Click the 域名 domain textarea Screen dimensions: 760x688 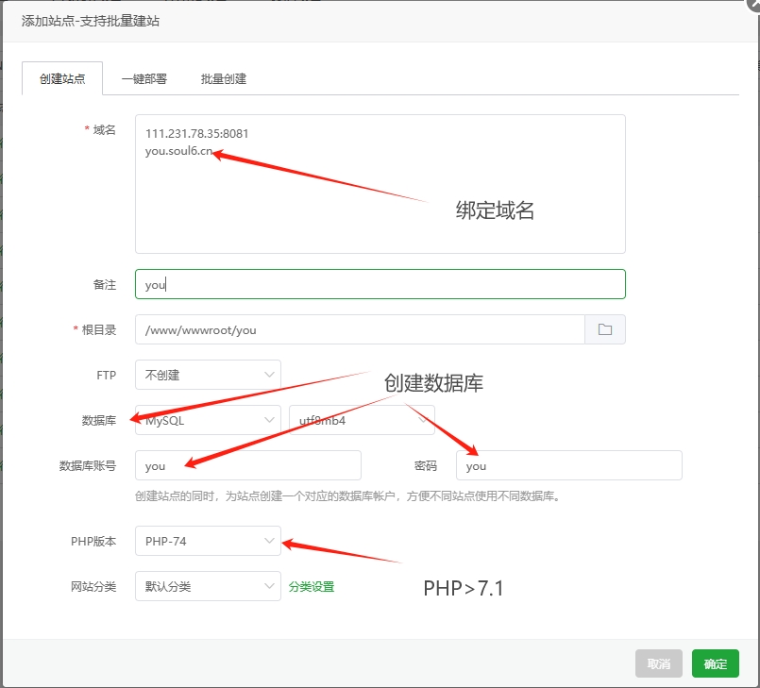380,184
